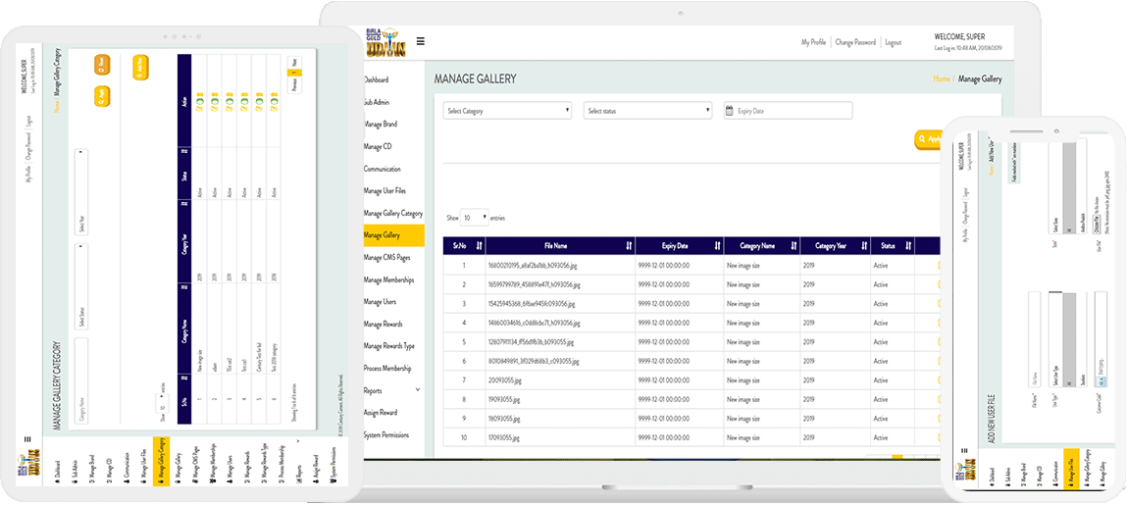Open the Show entries count dropdown

(x=474, y=218)
